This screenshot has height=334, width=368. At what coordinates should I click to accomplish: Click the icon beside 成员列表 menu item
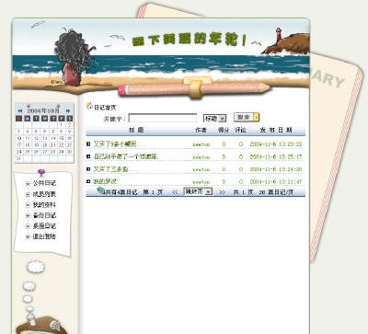pyautogui.click(x=28, y=194)
